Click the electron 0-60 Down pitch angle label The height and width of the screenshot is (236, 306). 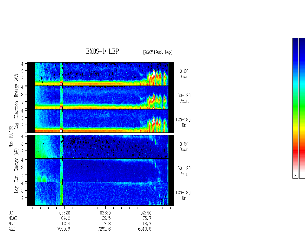(184, 74)
